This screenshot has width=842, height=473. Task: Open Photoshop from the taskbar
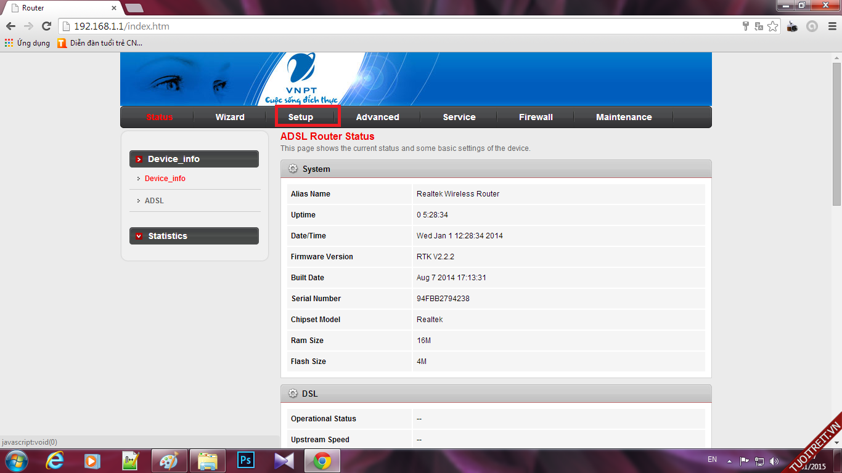coord(246,461)
